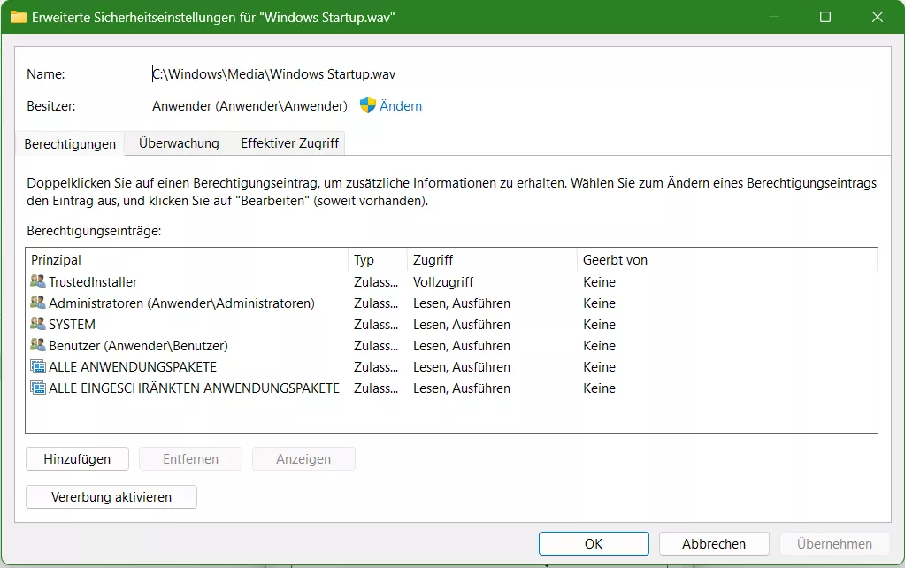Click Zulass... type cell in the Benutzer row

(376, 346)
